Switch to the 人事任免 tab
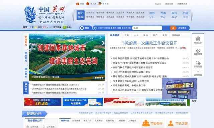 point(132,121)
